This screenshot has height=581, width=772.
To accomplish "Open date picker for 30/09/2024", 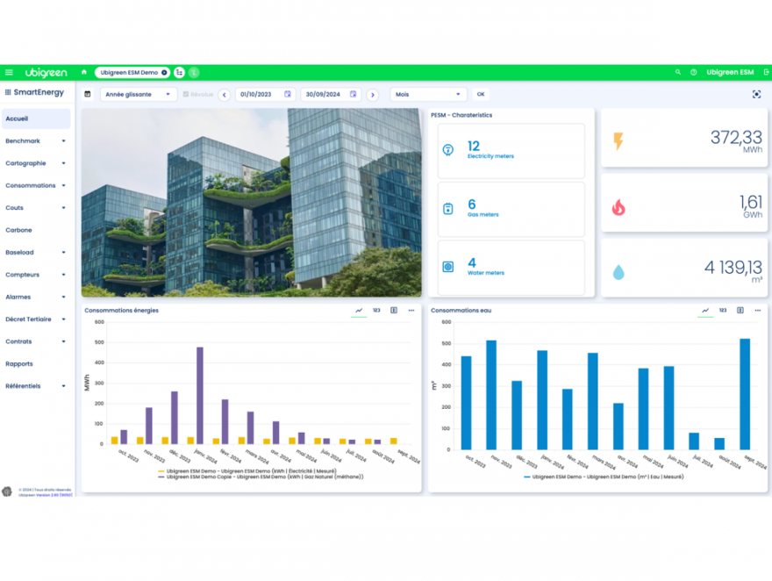I will point(353,94).
